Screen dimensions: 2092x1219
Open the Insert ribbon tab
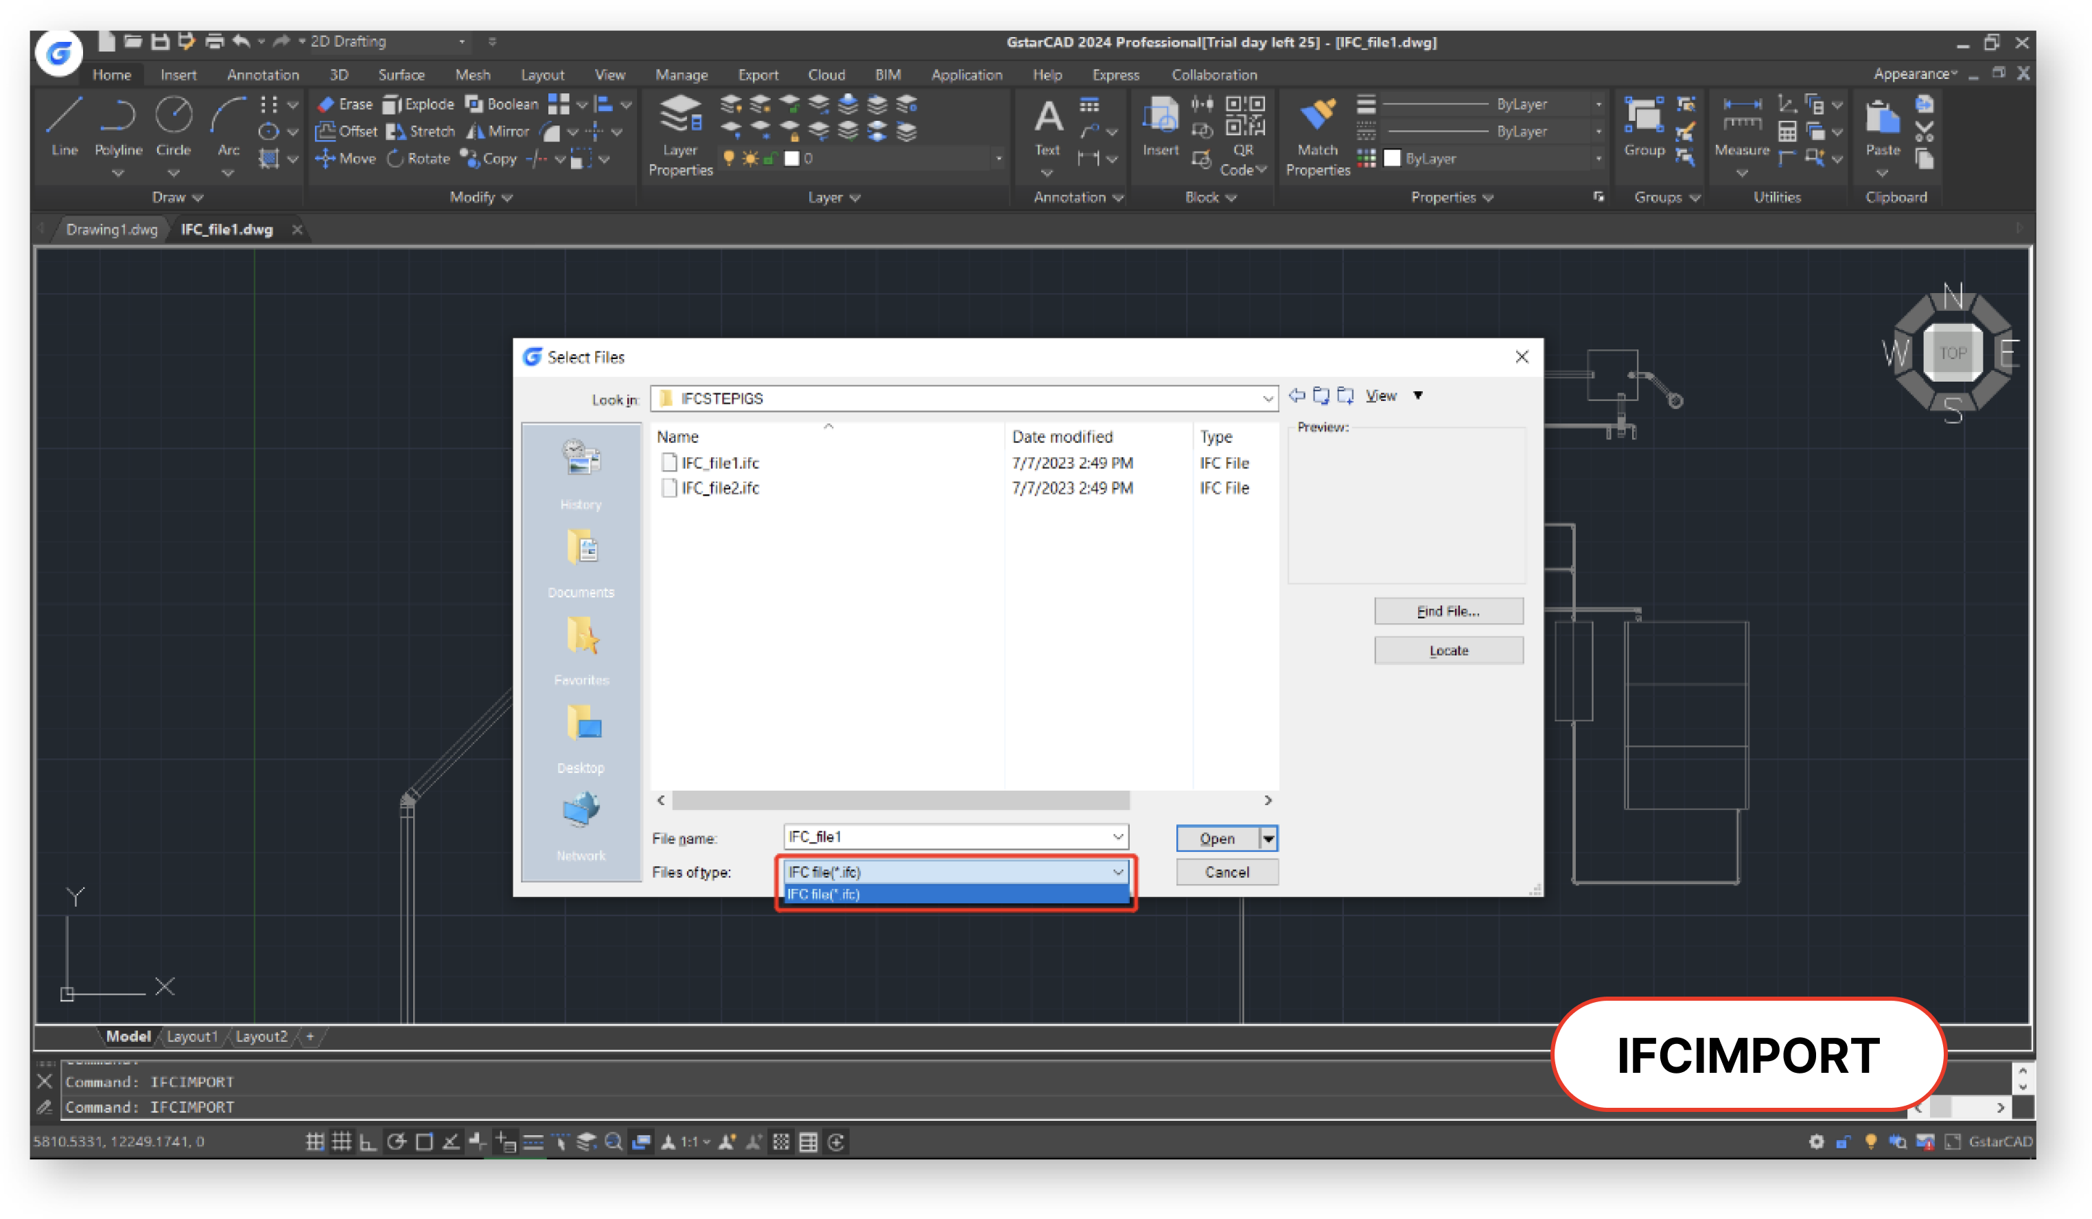(x=178, y=75)
